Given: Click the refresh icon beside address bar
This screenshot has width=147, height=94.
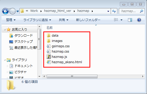Looking at the screenshot, I should (x=114, y=11).
